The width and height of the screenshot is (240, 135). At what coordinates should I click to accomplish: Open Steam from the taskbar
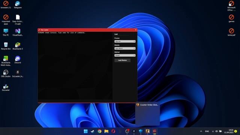coord(93,131)
